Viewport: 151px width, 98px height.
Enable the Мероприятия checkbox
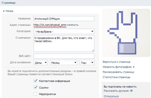35,94
